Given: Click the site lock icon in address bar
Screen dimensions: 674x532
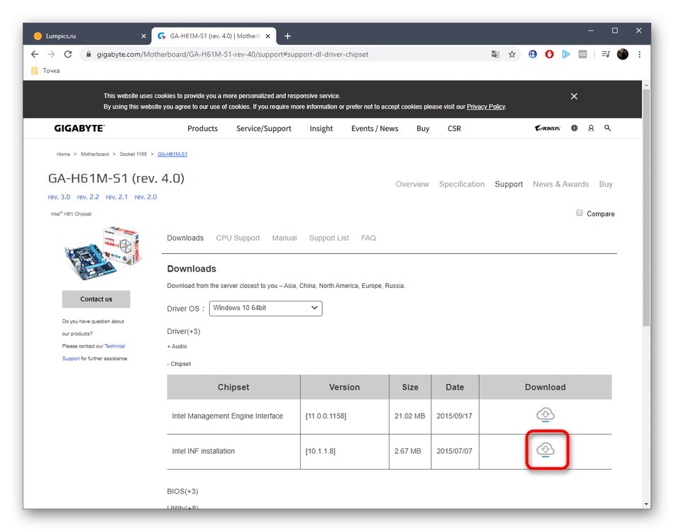Looking at the screenshot, I should 89,54.
